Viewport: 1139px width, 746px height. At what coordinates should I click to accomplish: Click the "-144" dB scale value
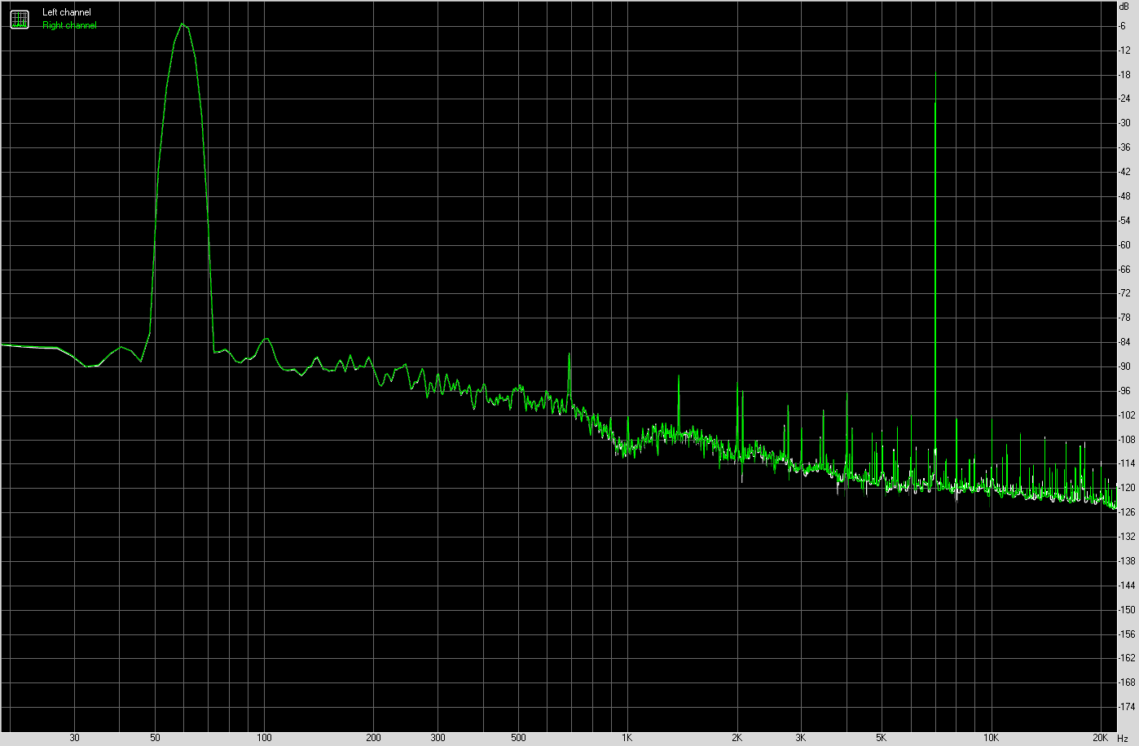pyautogui.click(x=1128, y=585)
